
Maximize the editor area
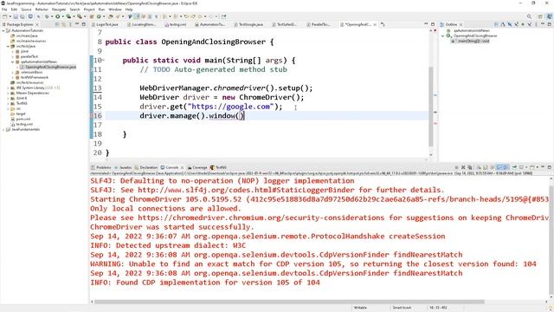coord(433,24)
